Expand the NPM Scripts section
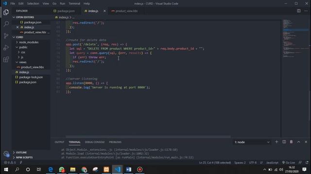This screenshot has height=174, width=311. click(24, 158)
